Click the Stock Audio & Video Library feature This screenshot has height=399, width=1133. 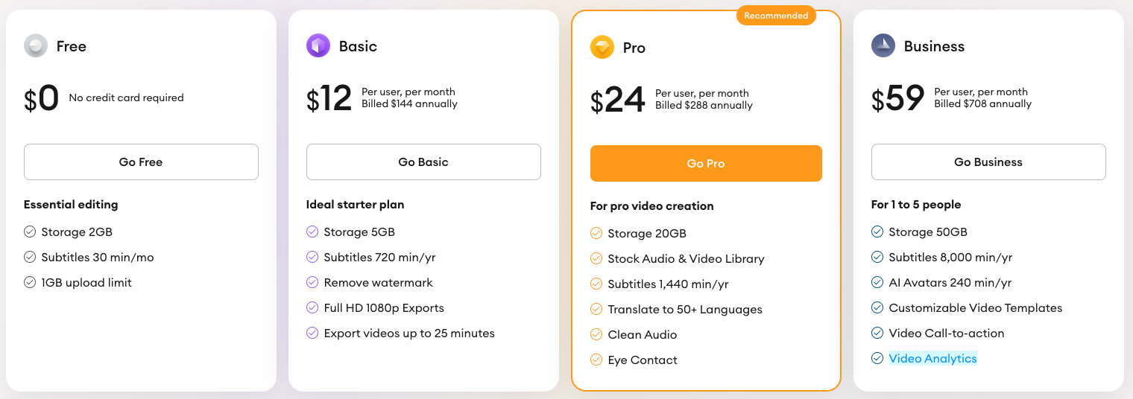point(686,259)
